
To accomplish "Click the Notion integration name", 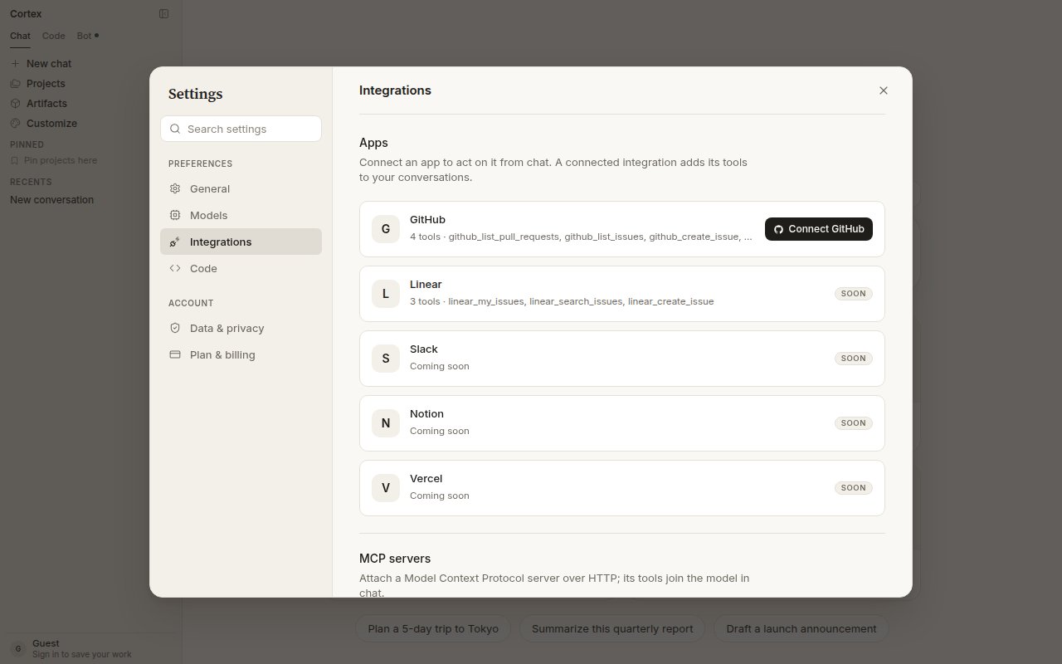I will [x=426, y=414].
